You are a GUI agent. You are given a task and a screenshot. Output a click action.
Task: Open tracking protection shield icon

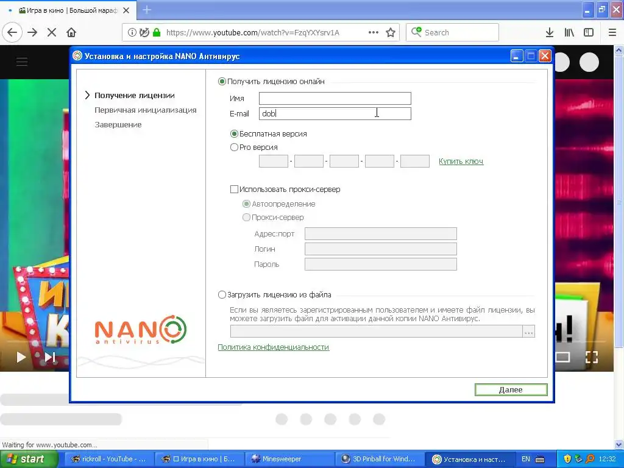144,32
